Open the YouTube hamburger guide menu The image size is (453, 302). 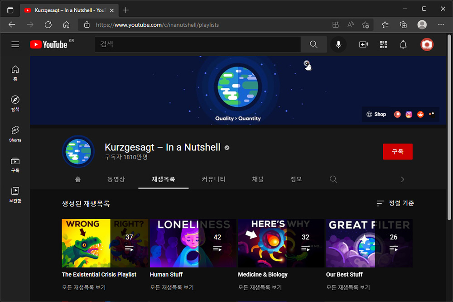coord(15,44)
